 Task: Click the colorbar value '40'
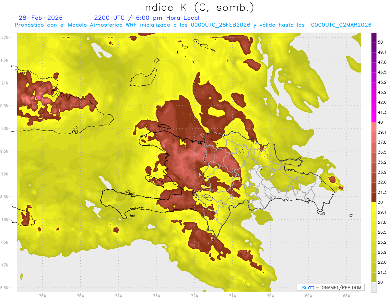pyautogui.click(x=381, y=122)
